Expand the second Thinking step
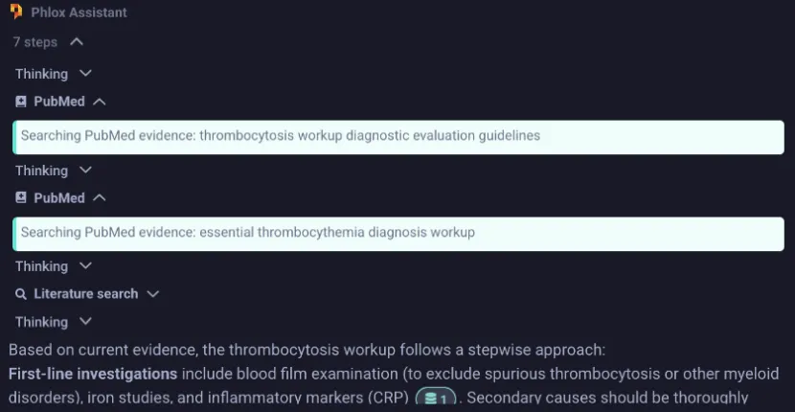This screenshot has height=412, width=795. tap(85, 170)
